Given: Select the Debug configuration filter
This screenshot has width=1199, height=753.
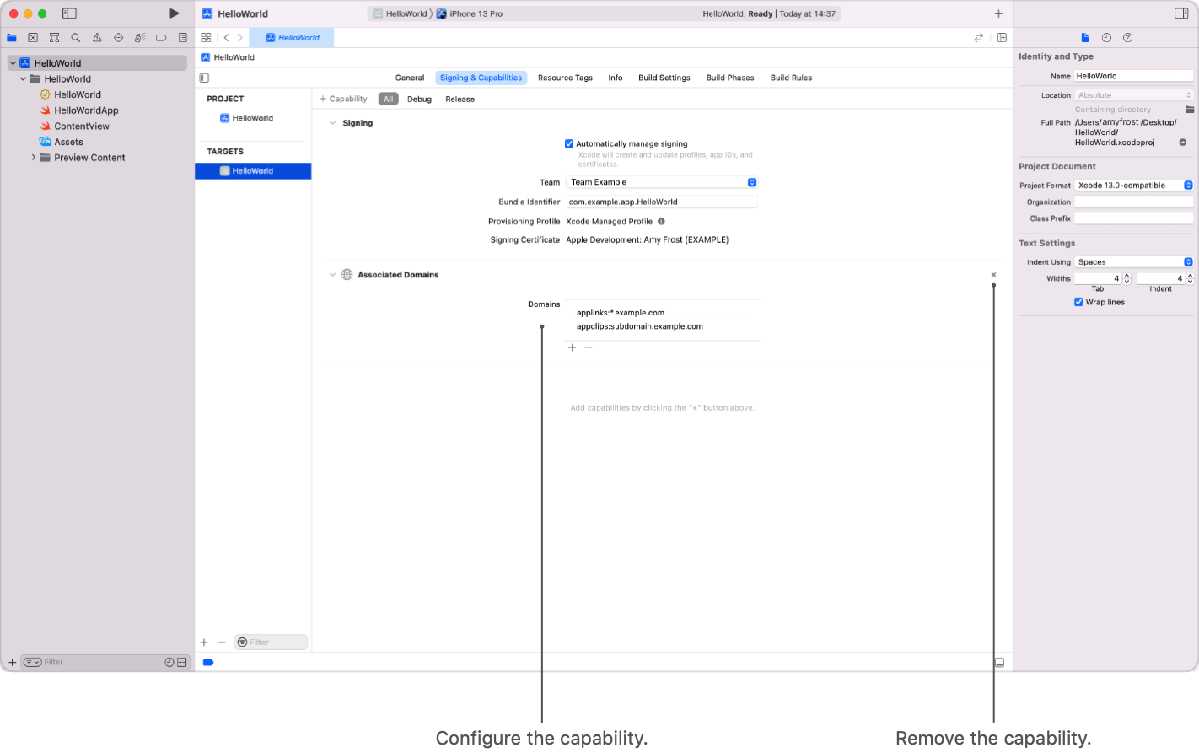Looking at the screenshot, I should pos(419,100).
